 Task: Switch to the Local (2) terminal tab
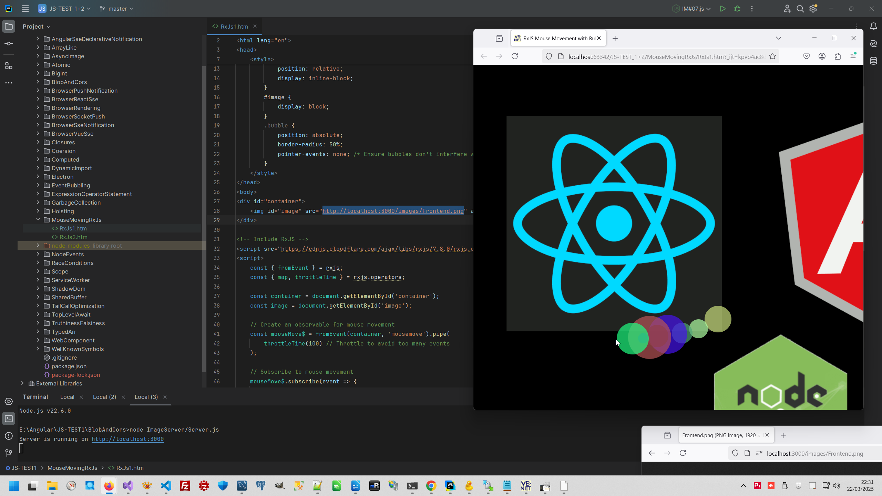click(104, 397)
